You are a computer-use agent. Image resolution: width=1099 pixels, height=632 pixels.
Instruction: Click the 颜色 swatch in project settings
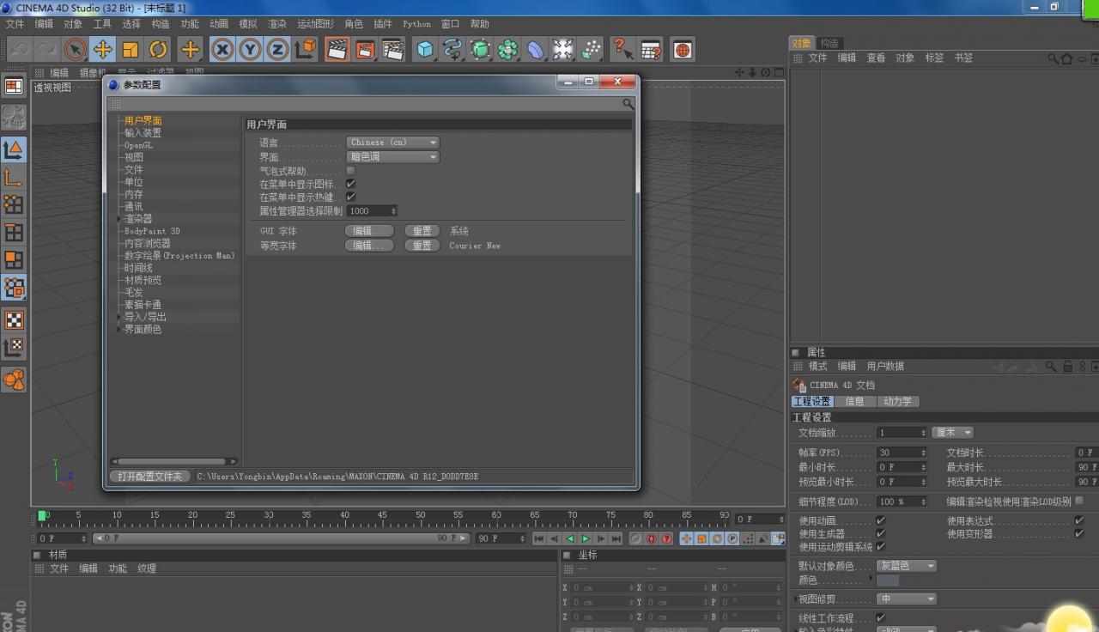pyautogui.click(x=888, y=580)
